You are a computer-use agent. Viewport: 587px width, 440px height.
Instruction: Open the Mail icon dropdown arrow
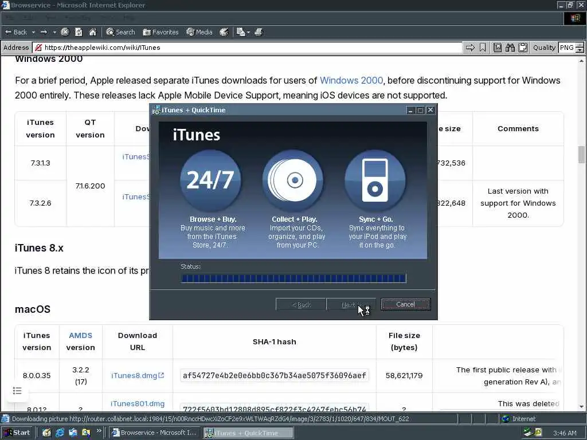[248, 32]
